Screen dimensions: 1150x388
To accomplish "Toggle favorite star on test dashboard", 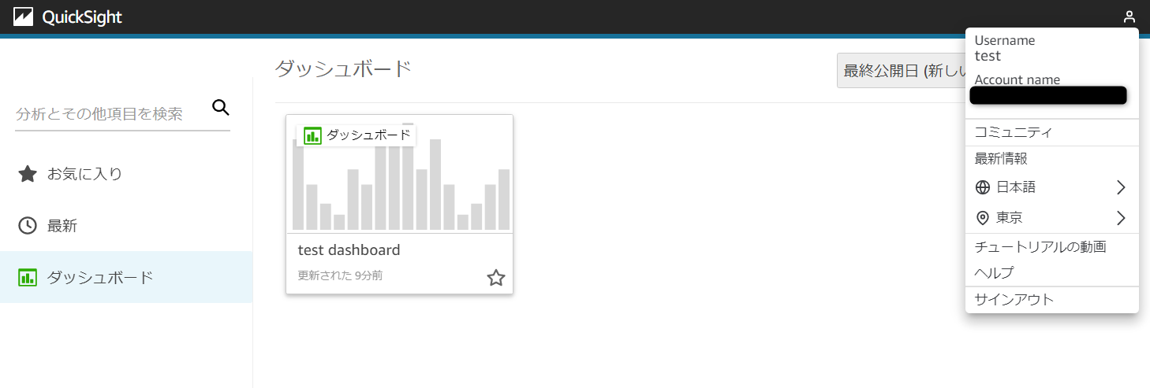I will coord(495,277).
